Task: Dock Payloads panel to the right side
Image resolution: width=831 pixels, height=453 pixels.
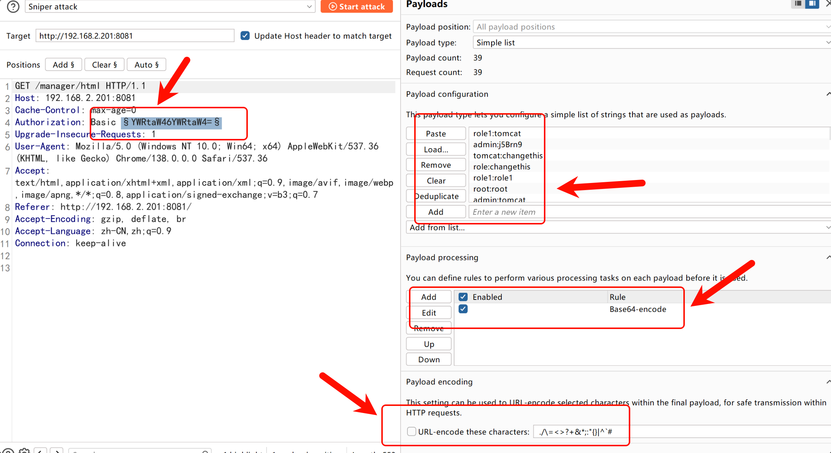Action: (x=812, y=4)
